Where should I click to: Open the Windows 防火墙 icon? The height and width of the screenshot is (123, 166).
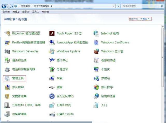(x=96, y=51)
